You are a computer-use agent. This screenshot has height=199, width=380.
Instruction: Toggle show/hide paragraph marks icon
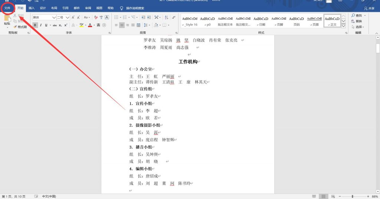(x=174, y=17)
